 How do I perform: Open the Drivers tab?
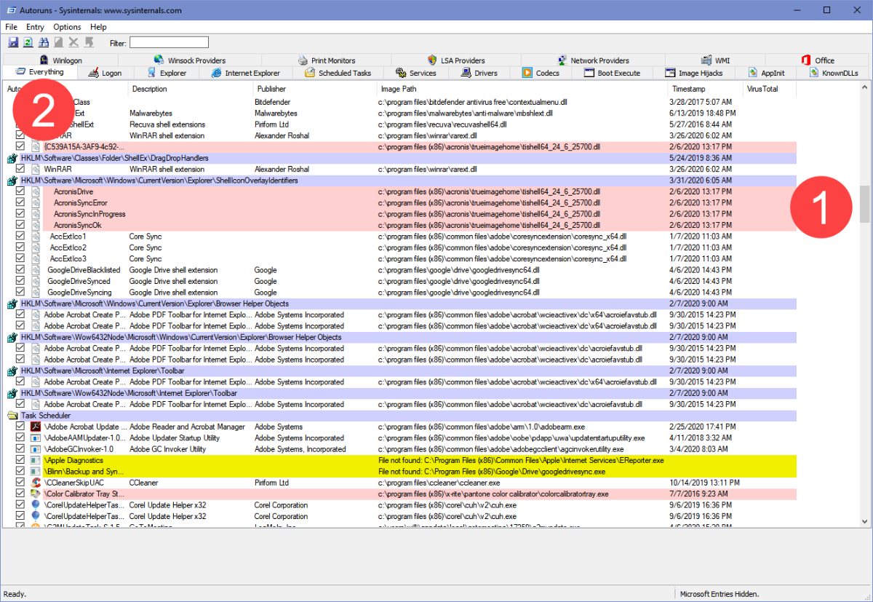[x=479, y=73]
